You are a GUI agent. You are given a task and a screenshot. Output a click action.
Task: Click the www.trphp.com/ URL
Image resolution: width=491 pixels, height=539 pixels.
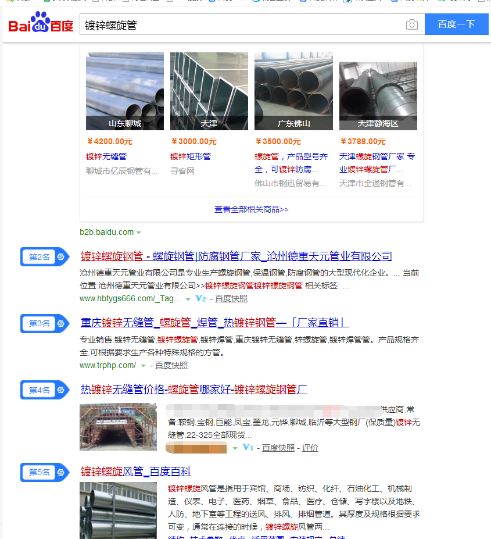pyautogui.click(x=108, y=365)
